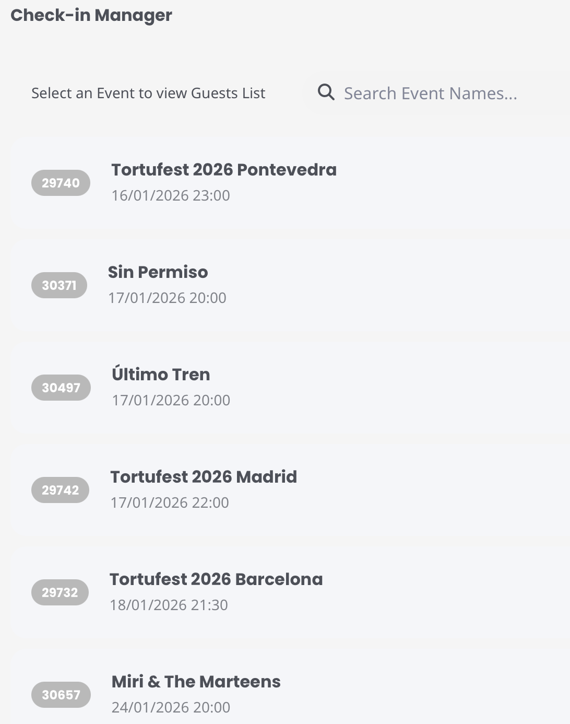The width and height of the screenshot is (570, 724).
Task: Click the Search Event Names input field
Action: point(430,94)
